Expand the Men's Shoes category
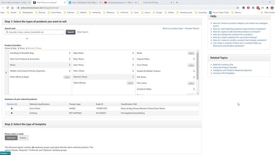 tap(104, 71)
